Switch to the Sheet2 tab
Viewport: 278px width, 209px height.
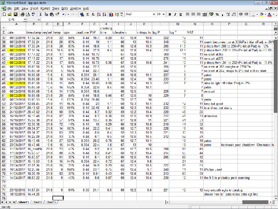37,202
